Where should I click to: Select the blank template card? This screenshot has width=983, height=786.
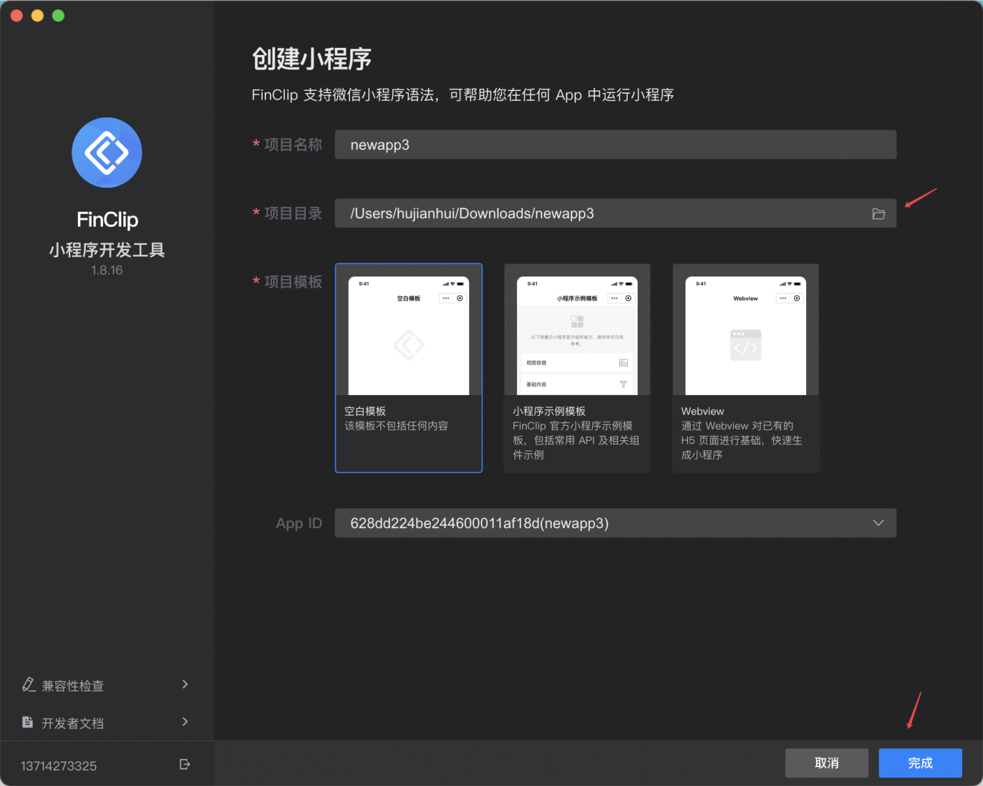click(409, 368)
